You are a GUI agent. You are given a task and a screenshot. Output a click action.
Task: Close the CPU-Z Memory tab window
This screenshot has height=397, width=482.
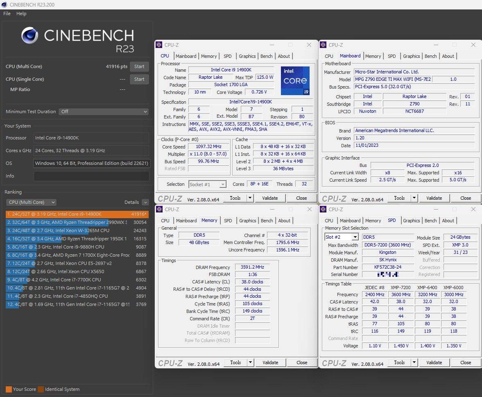[x=310, y=209]
